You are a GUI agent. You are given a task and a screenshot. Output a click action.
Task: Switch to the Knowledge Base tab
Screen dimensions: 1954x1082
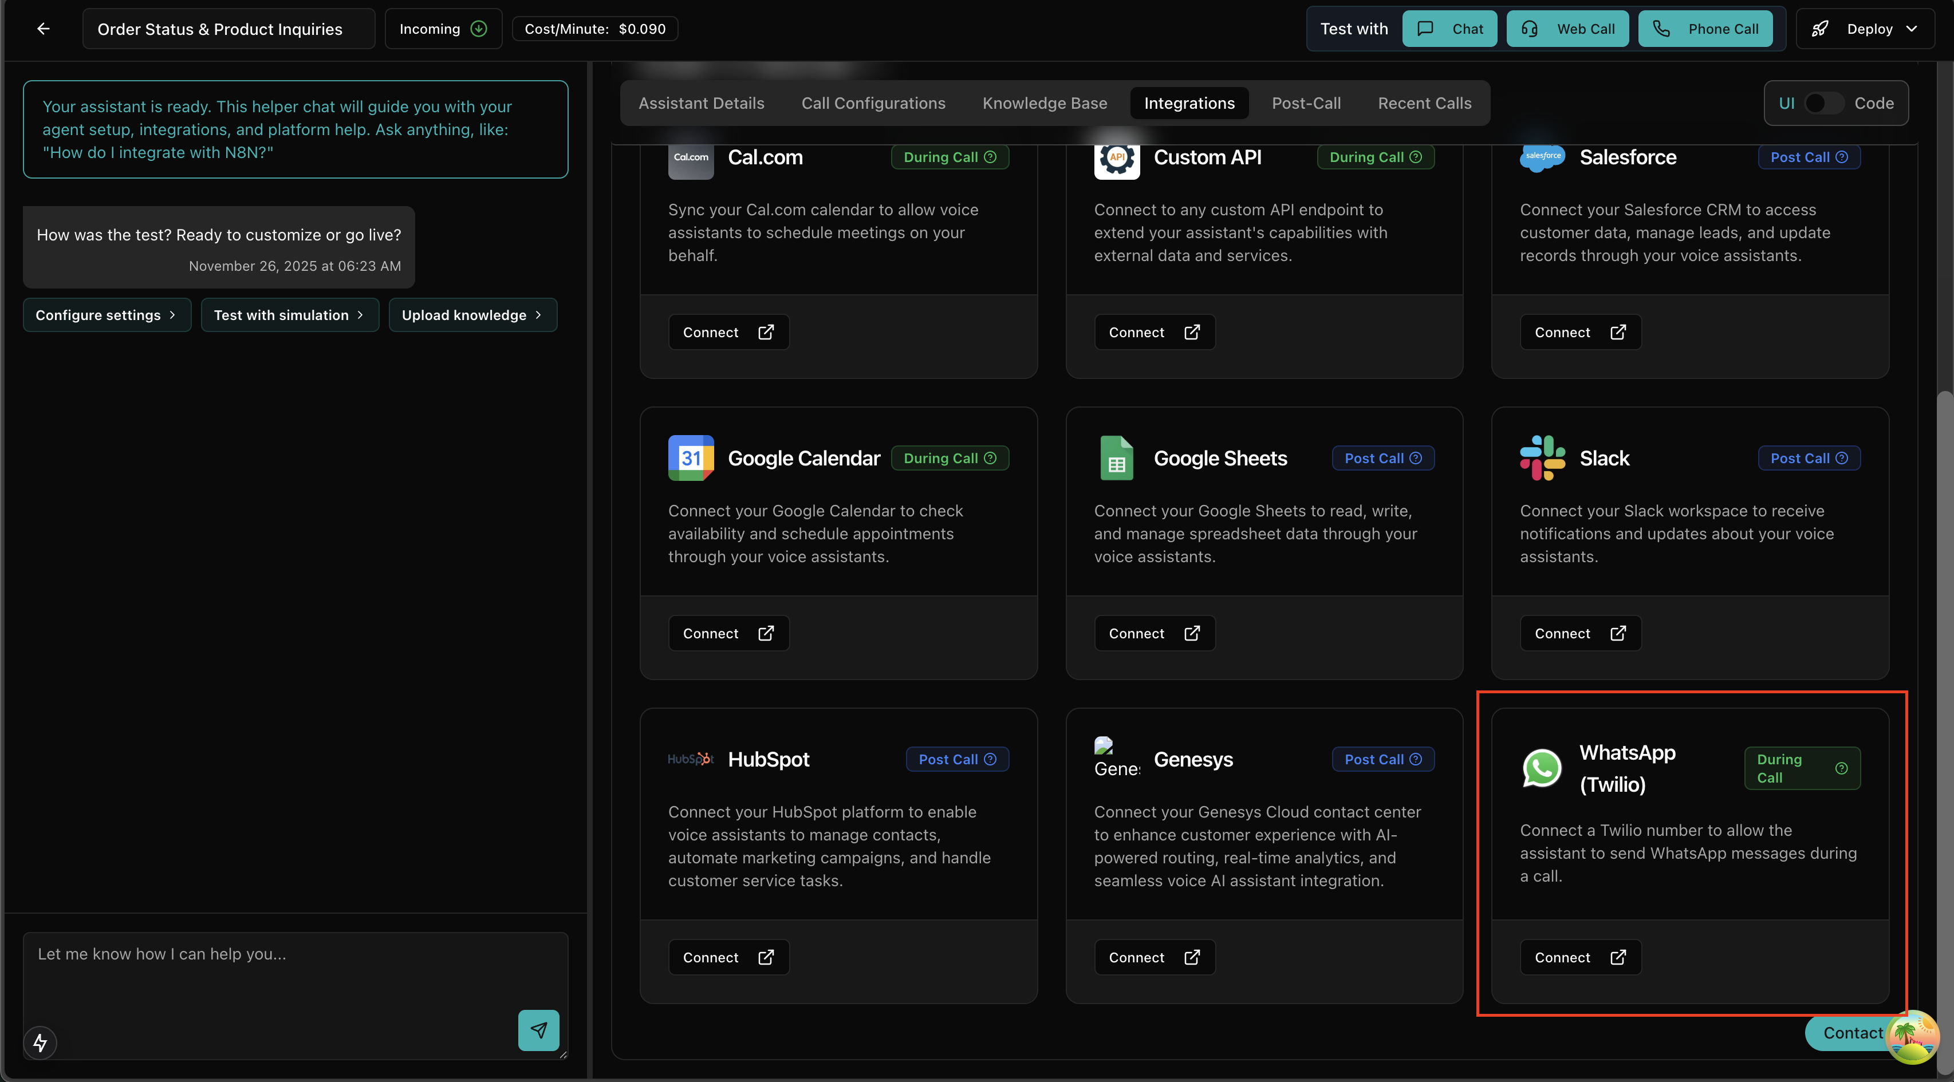click(x=1045, y=103)
